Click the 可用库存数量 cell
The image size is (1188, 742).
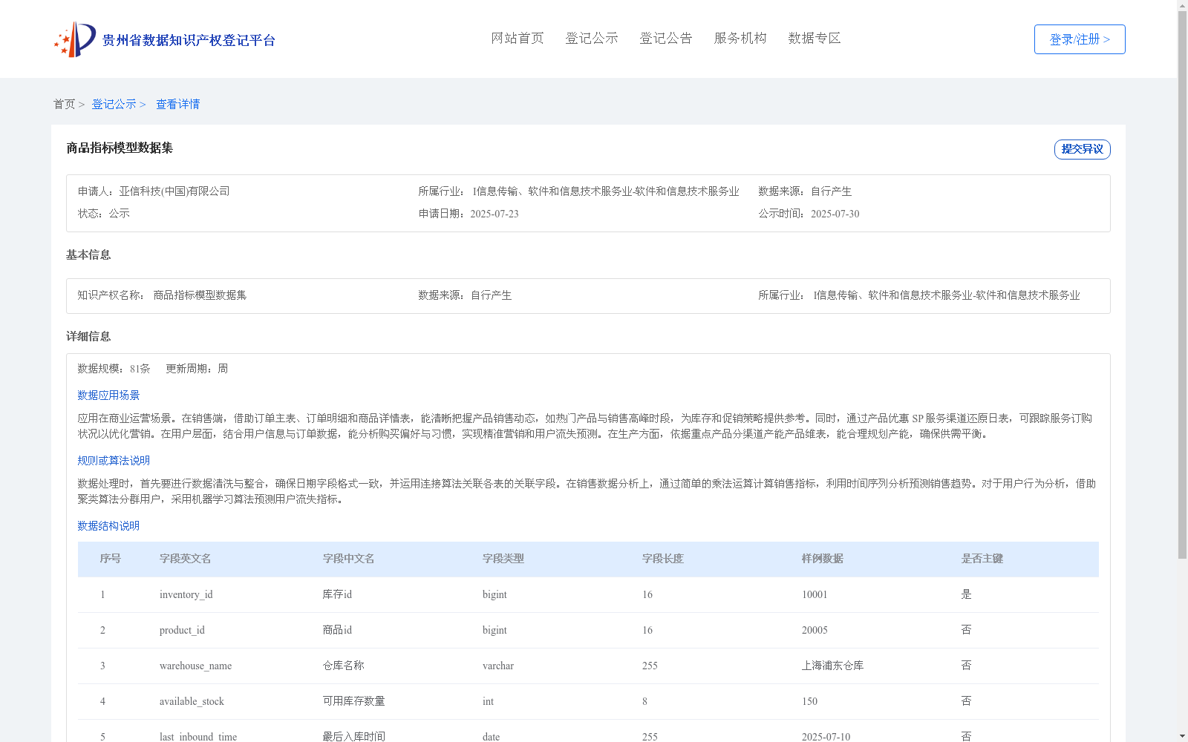[354, 701]
